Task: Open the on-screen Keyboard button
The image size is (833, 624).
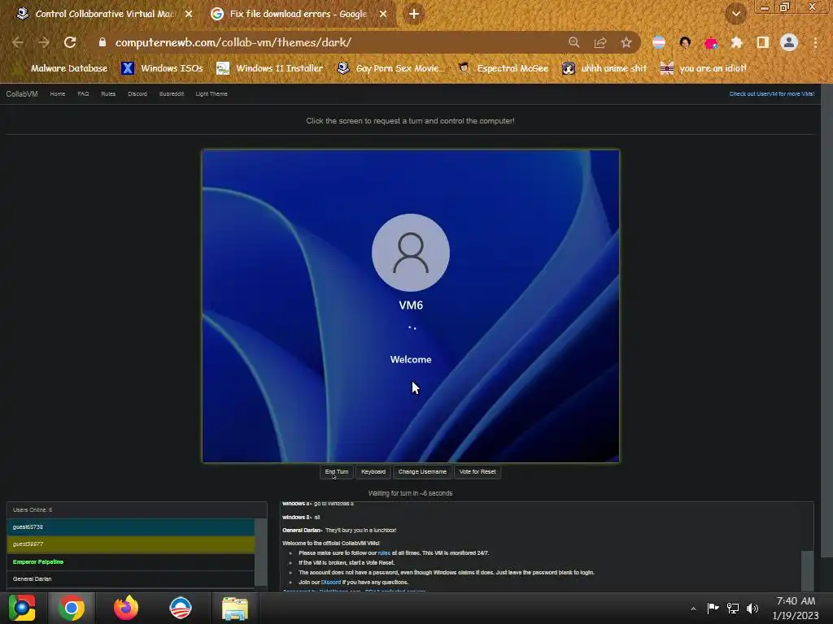Action: (373, 472)
